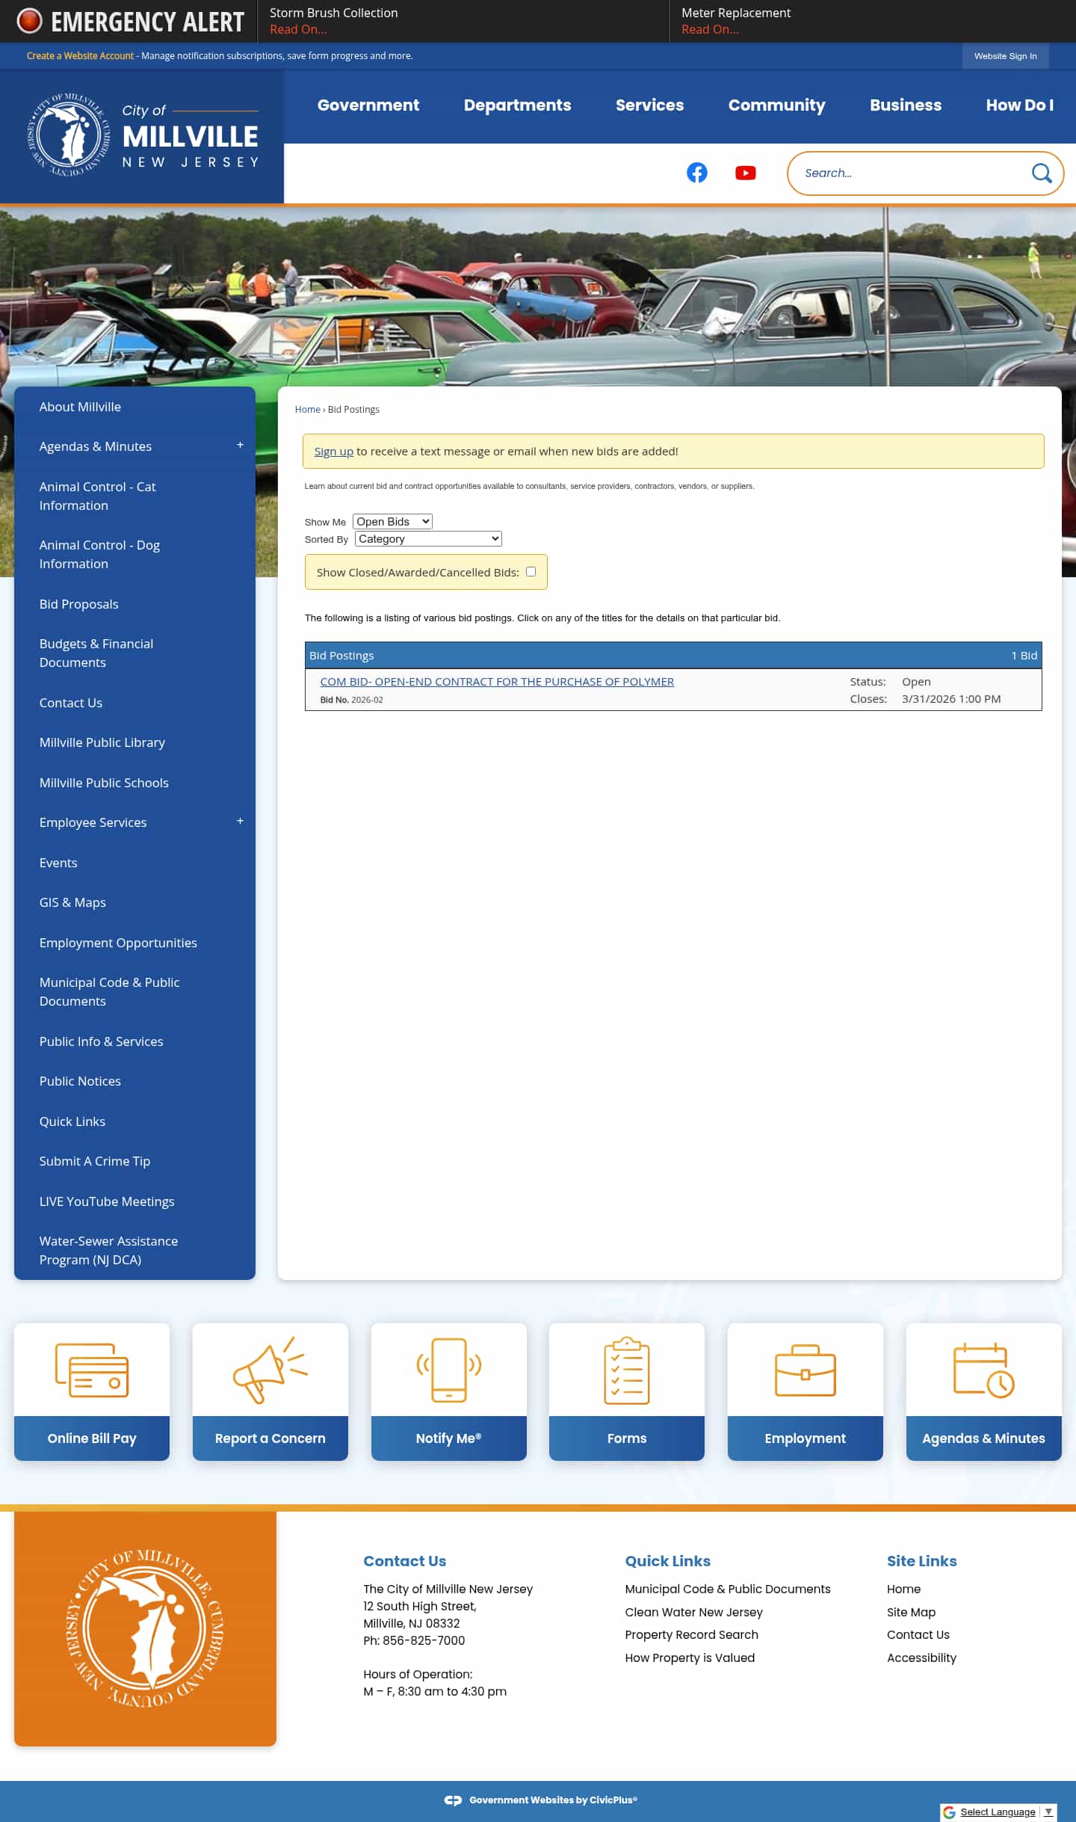This screenshot has height=1822, width=1076.
Task: Open the Select Language translate widget
Action: coord(998,1812)
